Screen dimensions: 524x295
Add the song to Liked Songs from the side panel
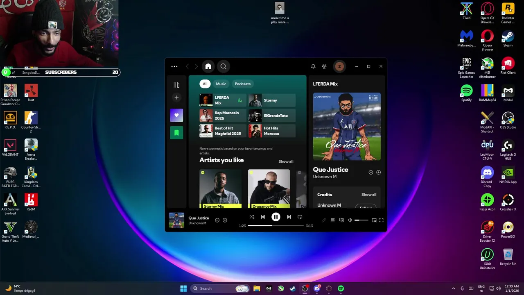tap(378, 172)
